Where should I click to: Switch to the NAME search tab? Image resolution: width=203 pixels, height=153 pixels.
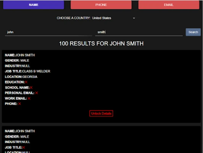(34, 5)
